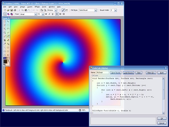Screen dimensions: 169x127
Task: Click Cancel in Code Lab dialog
Action: (162, 123)
